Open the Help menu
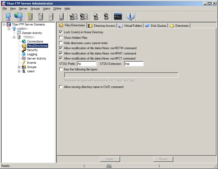The width and height of the screenshot is (218, 169). (x=67, y=9)
